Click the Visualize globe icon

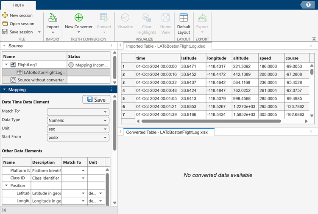point(125,18)
